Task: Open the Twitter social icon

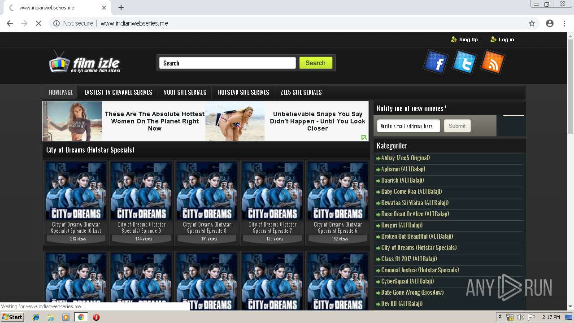Action: pyautogui.click(x=465, y=62)
